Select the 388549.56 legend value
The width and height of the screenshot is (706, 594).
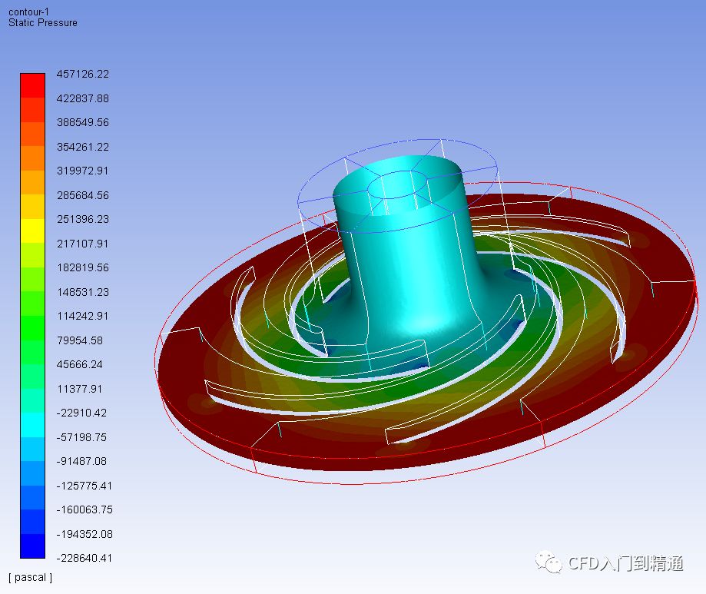coord(83,122)
